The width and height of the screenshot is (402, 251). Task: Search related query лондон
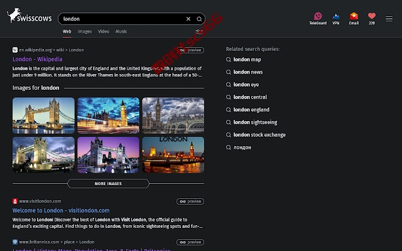(242, 147)
